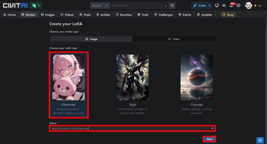Open the Events navigation tab

point(185,15)
